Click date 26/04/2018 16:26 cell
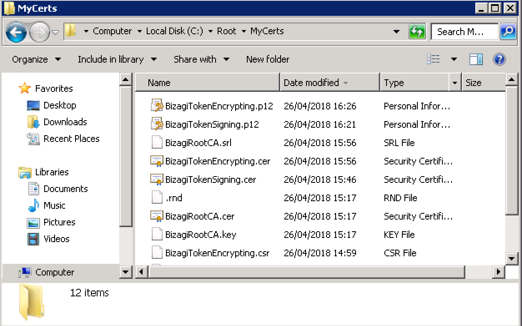Viewport: 522px width, 326px height. click(320, 106)
